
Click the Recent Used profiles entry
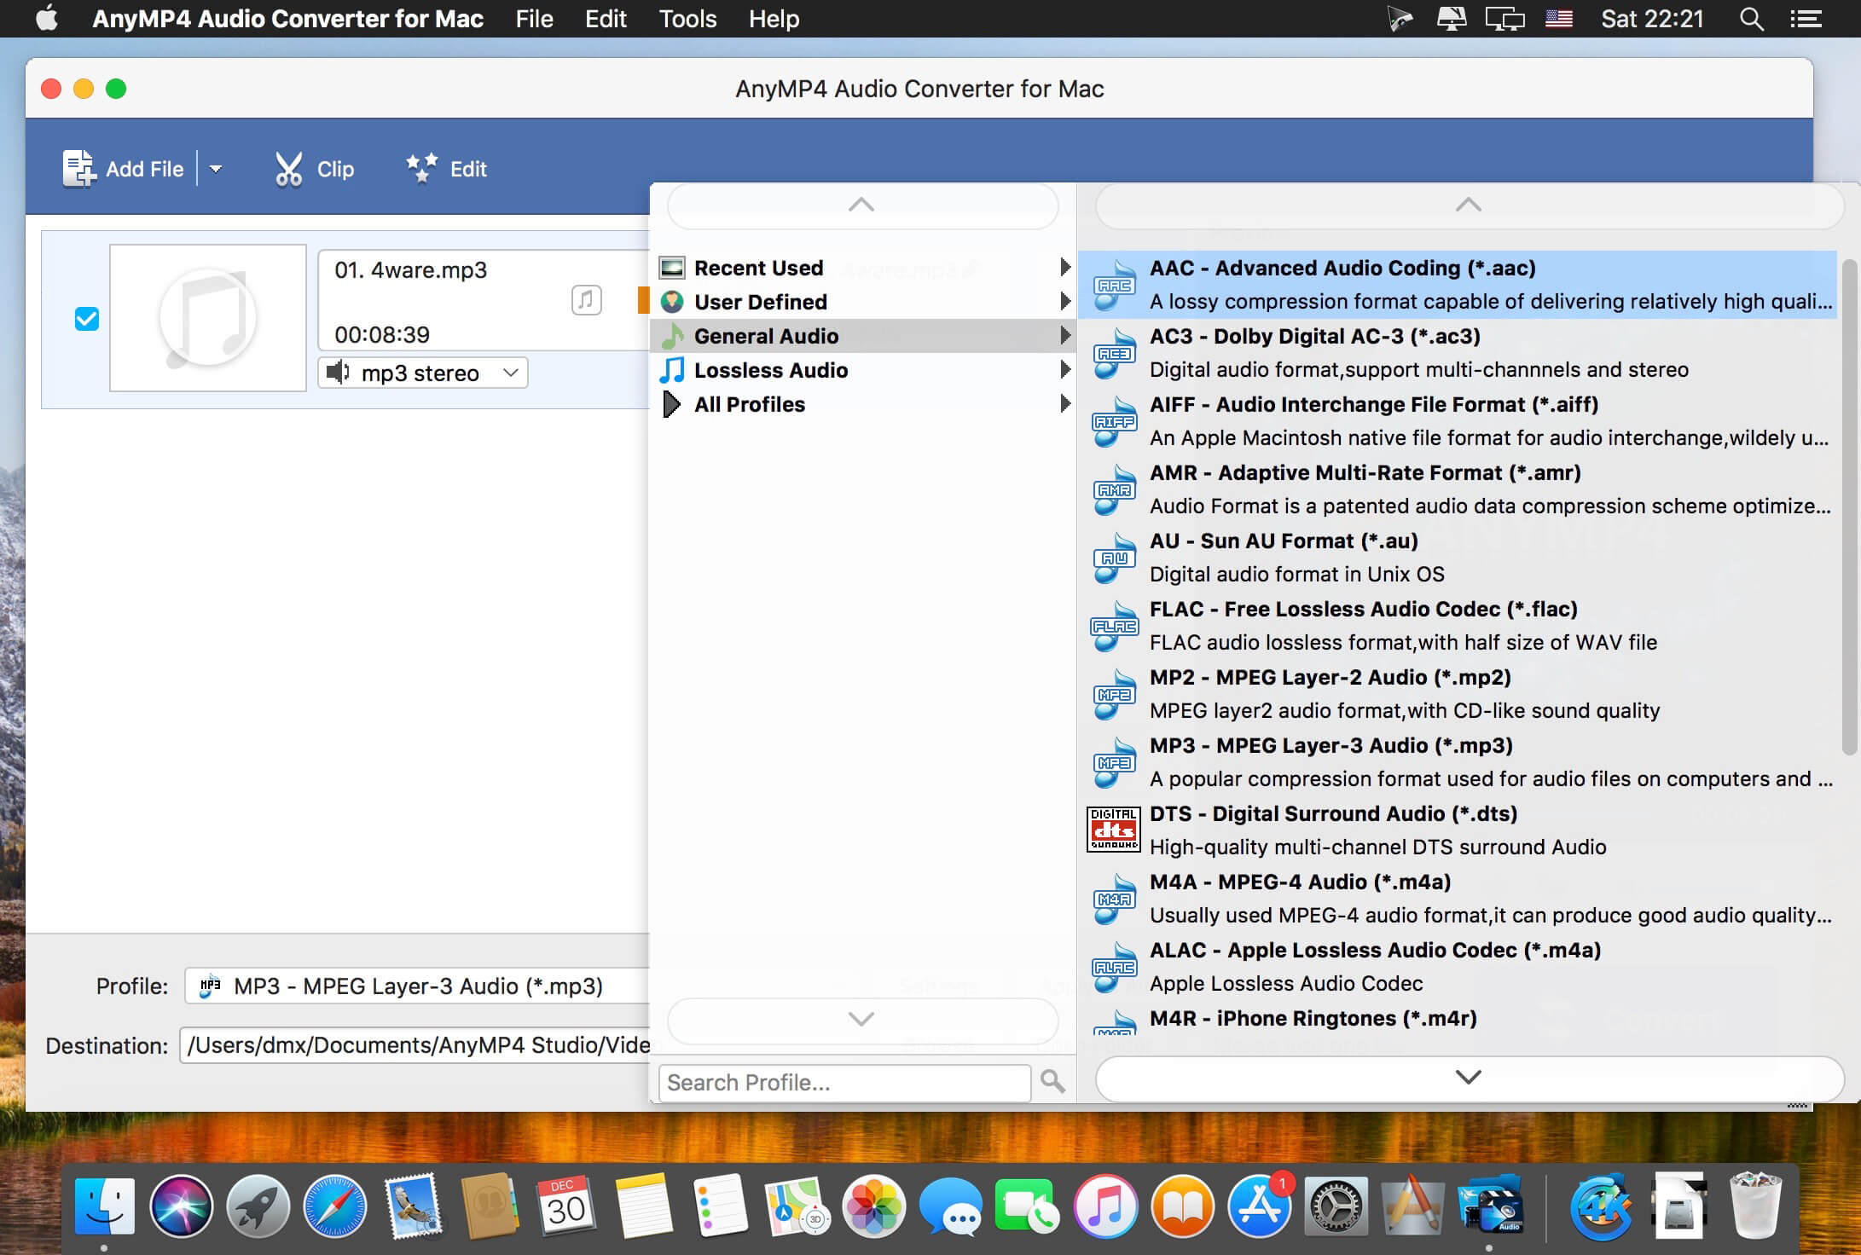click(x=758, y=267)
